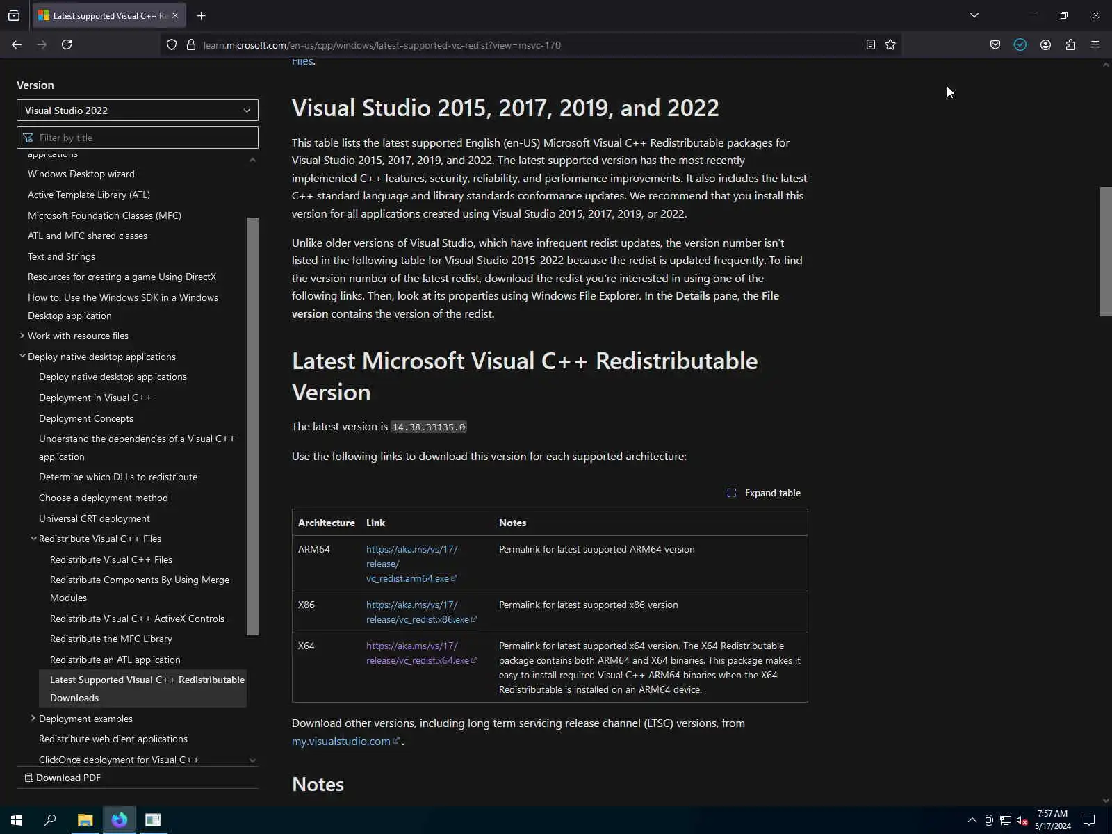The width and height of the screenshot is (1112, 834).
Task: Open the taskbar clock and calendar
Action: pyautogui.click(x=1052, y=820)
